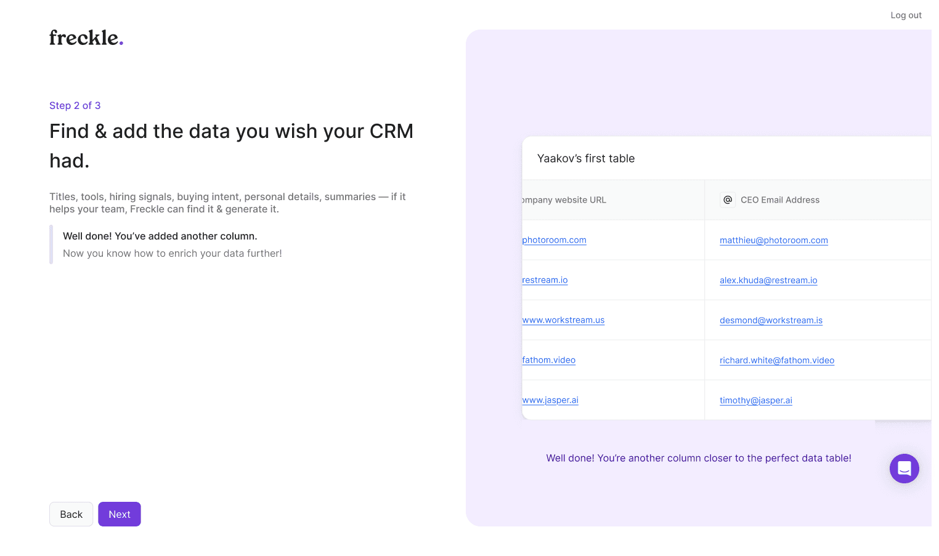Click the "Step 2 of 3" indicator

coord(75,105)
